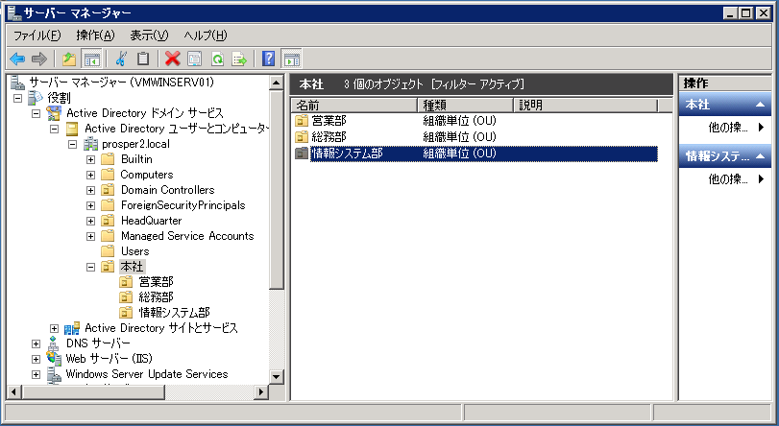
Task: Open the 操作(A) menu
Action: point(95,35)
